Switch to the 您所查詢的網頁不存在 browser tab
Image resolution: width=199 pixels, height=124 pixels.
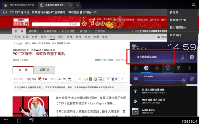coord(20,5)
